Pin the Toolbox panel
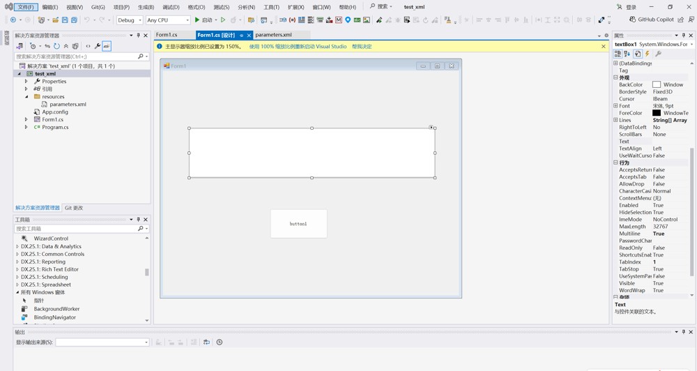Image resolution: width=697 pixels, height=371 pixels. click(138, 219)
